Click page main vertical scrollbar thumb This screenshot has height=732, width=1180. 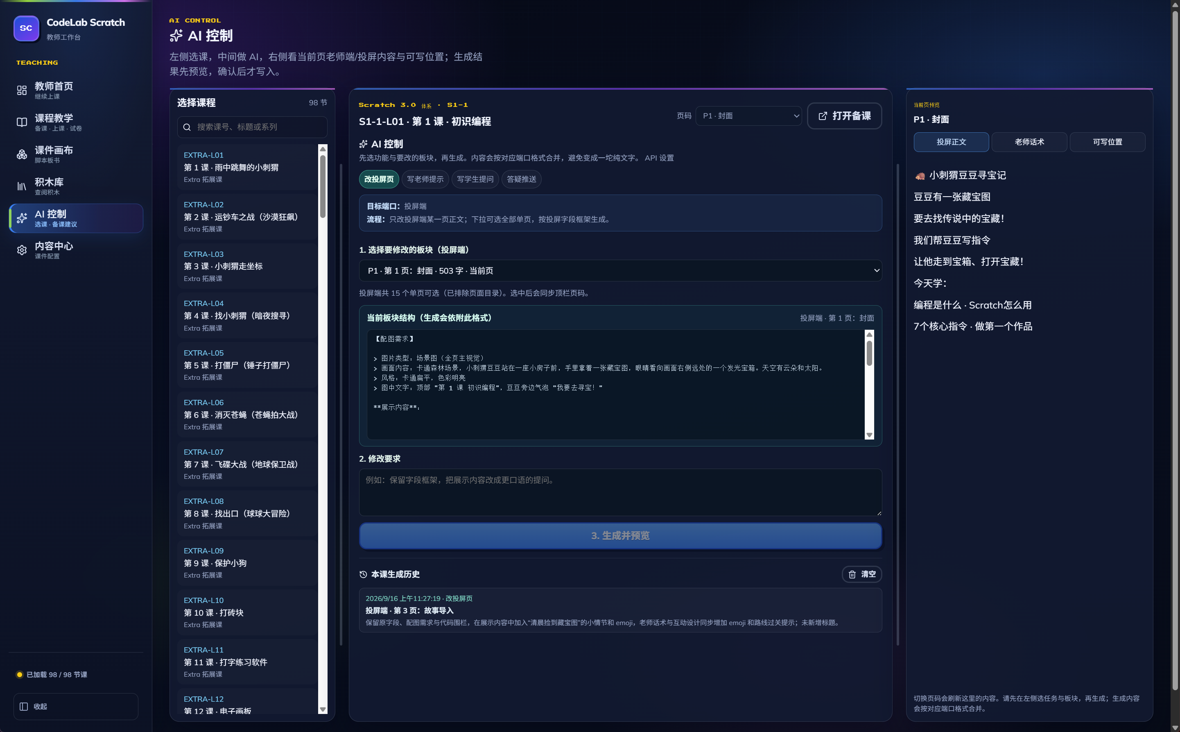click(1175, 351)
